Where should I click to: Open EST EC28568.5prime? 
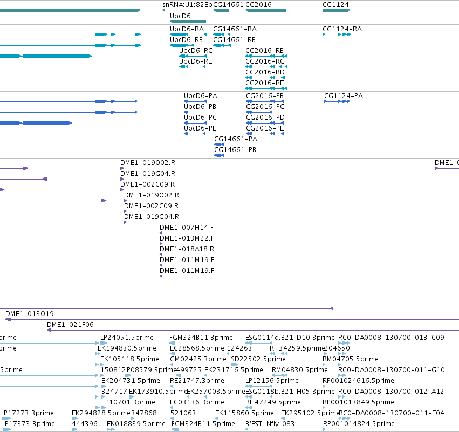[x=172, y=354]
